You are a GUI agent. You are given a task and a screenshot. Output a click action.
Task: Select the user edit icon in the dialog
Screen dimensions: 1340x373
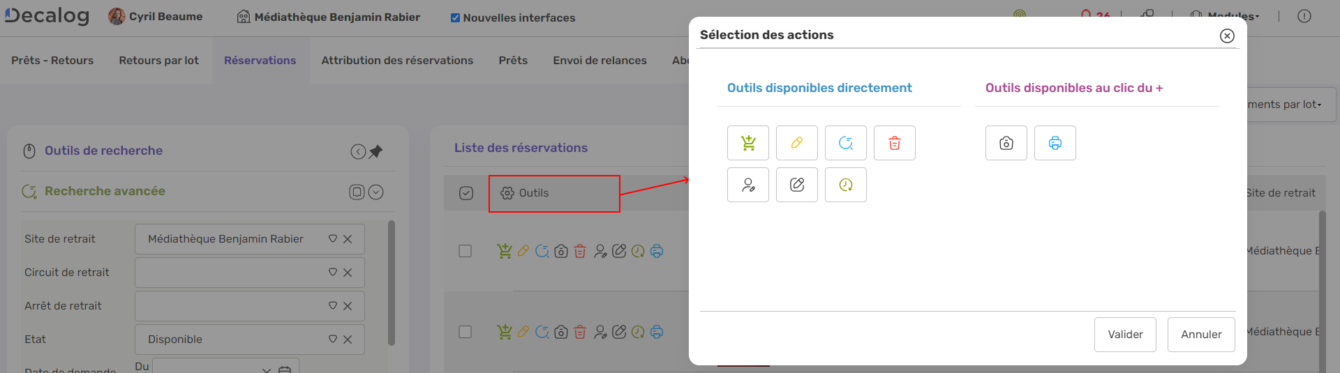(747, 185)
